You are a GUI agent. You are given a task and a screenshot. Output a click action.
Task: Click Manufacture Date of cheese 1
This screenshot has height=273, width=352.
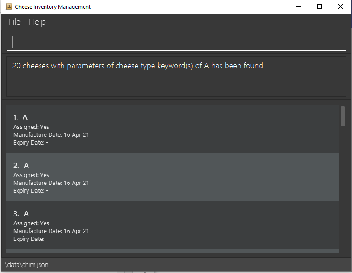51,135
